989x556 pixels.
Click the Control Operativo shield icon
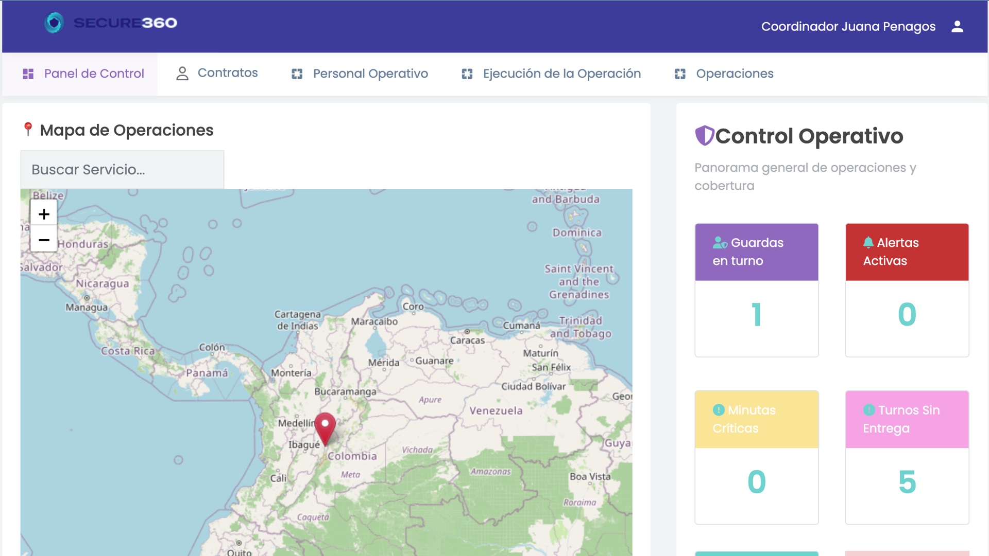704,136
